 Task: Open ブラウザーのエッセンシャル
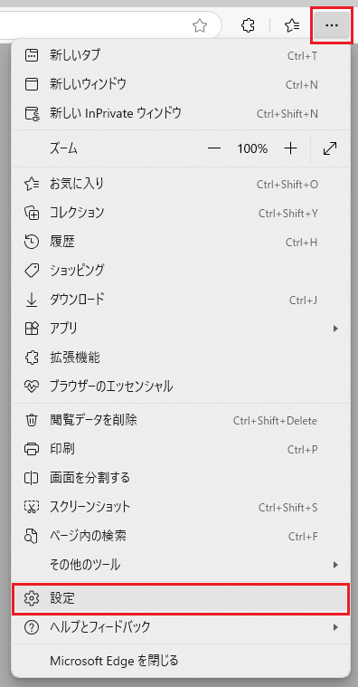tap(181, 386)
